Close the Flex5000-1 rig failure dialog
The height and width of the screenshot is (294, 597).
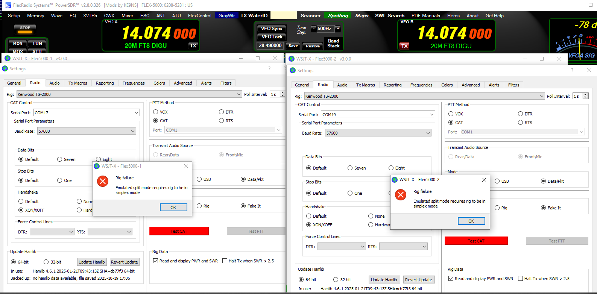click(x=186, y=166)
